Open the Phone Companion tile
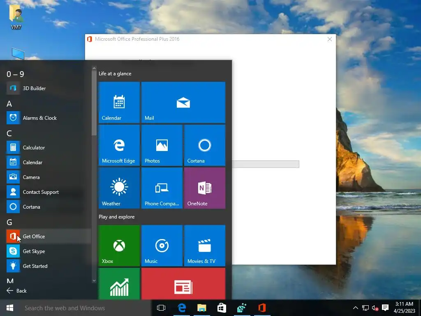This screenshot has width=421, height=316. (x=162, y=188)
